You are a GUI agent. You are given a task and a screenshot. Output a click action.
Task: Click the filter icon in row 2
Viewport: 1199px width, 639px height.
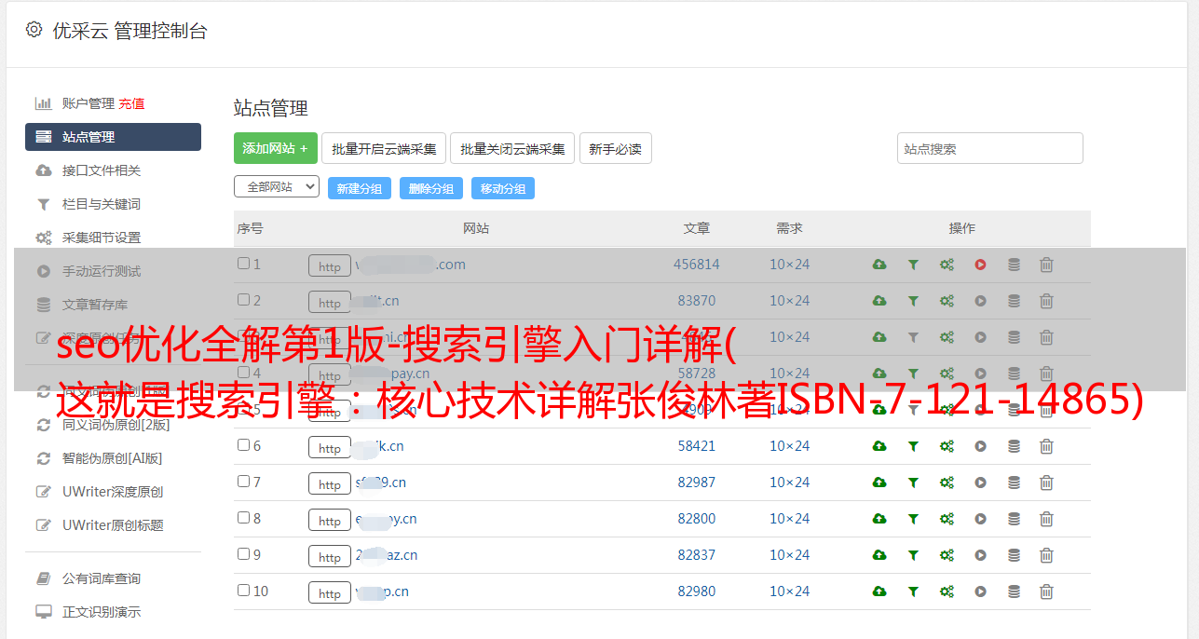coord(913,301)
